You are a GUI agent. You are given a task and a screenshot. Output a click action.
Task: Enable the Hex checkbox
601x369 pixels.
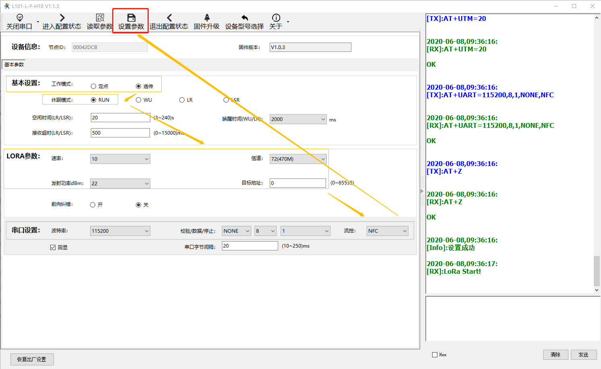(x=435, y=355)
